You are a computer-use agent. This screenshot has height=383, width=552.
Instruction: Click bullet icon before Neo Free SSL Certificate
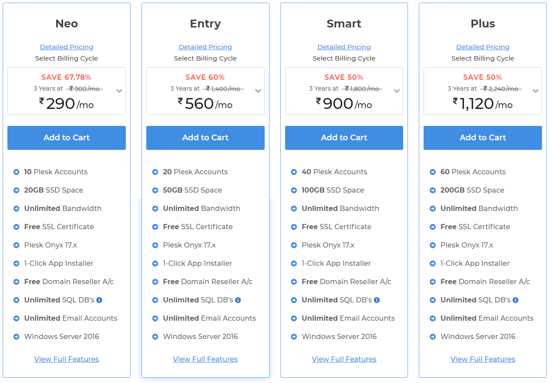coord(17,227)
